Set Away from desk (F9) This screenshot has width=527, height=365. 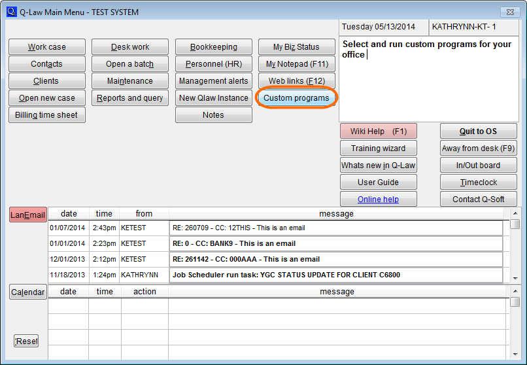[x=479, y=148]
